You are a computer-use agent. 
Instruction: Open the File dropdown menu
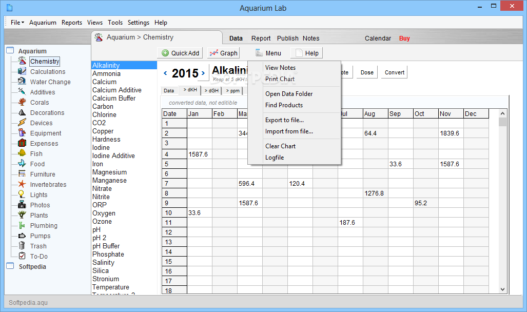coord(17,23)
